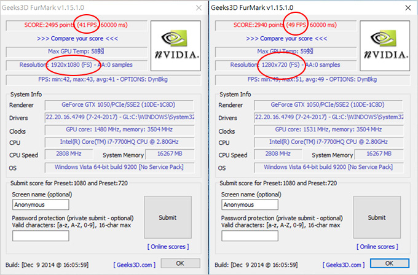
Task: Click the NVIDIA logo in right window
Action: click(x=385, y=46)
